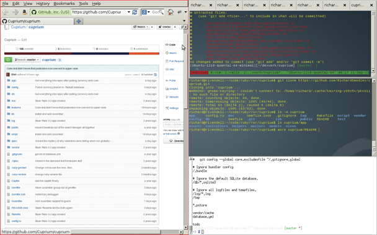Copy the latest commit SHA clipboard icon
This screenshot has width=377, height=235.
tap(155, 75)
